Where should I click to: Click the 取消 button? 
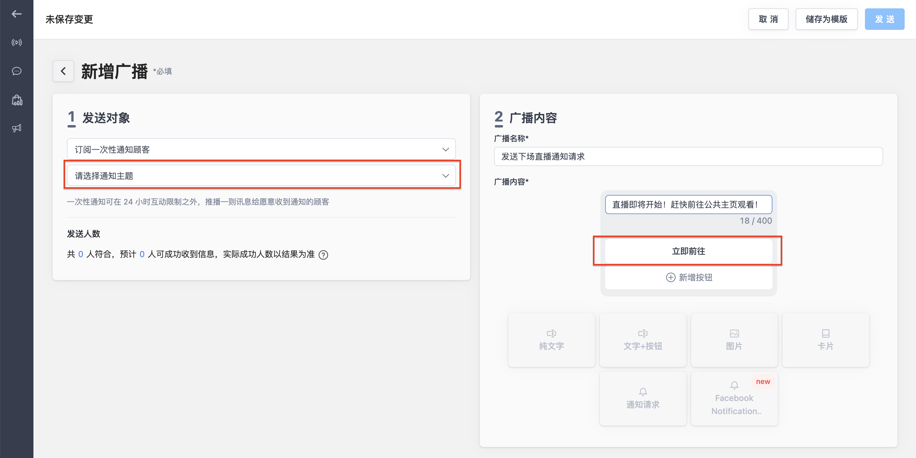(768, 19)
